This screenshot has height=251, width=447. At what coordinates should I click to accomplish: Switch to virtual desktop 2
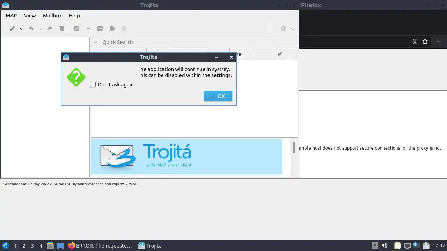24,246
